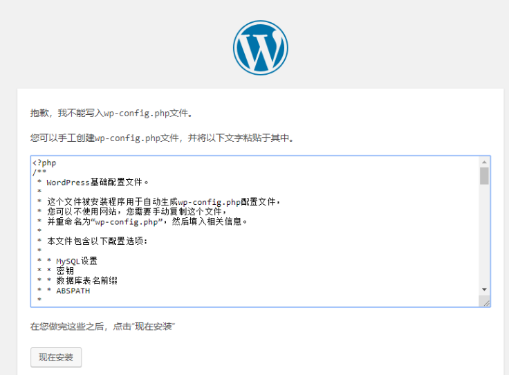The height and width of the screenshot is (375, 509).
Task: Click the 抱歉，我不能写入 error message
Action: (x=111, y=113)
